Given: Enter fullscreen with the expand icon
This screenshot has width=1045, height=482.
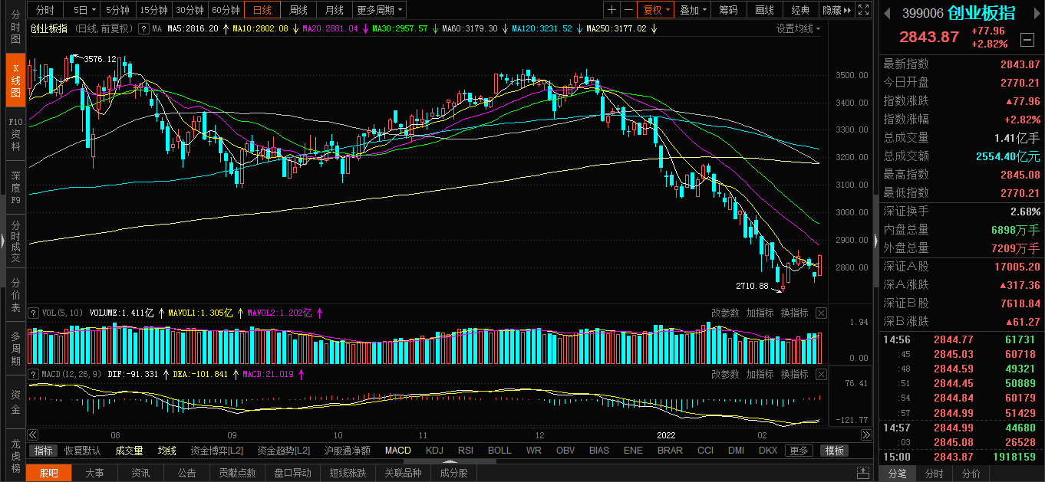Looking at the screenshot, I should [864, 10].
